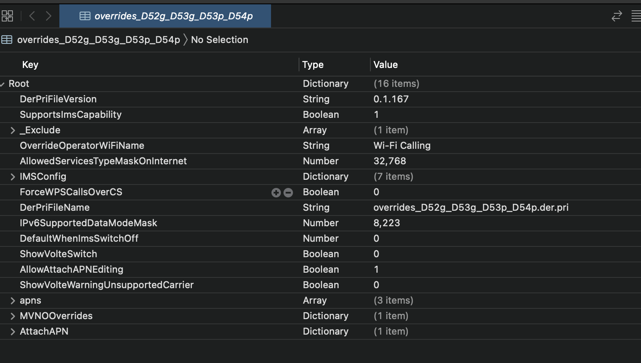Collapse the Root dictionary
641x363 pixels.
pos(3,84)
